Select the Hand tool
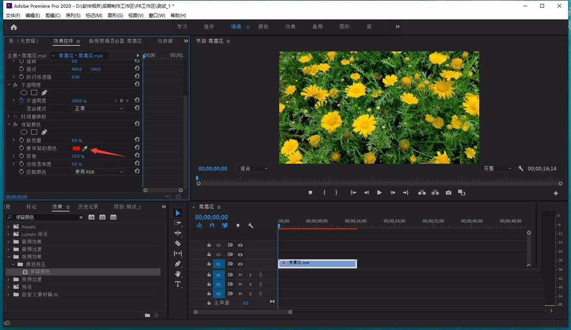The height and width of the screenshot is (330, 571). pos(178,274)
